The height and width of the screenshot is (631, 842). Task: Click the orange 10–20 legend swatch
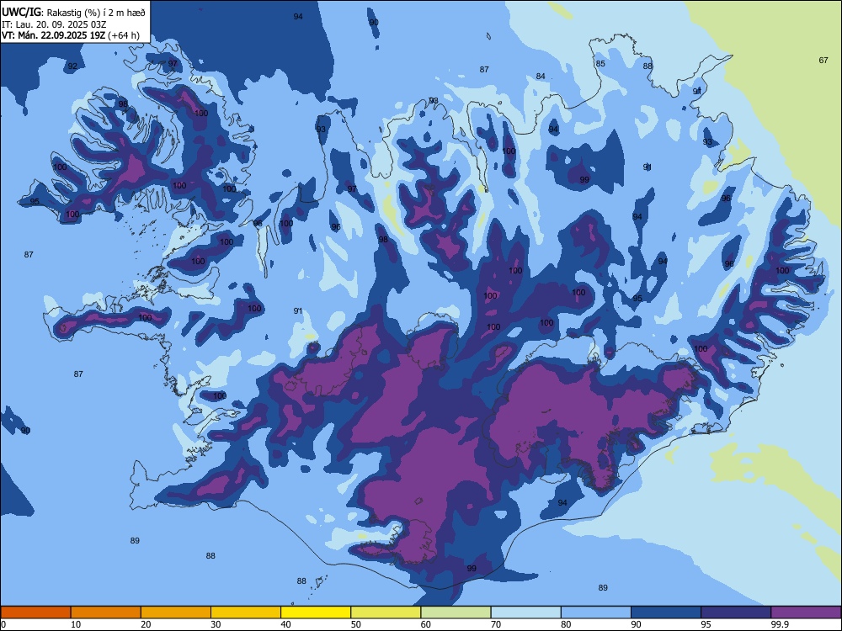(106, 612)
